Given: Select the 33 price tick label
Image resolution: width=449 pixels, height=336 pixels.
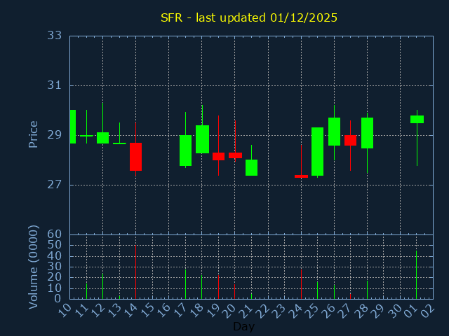Looking at the screenshot, I should pyautogui.click(x=55, y=36).
